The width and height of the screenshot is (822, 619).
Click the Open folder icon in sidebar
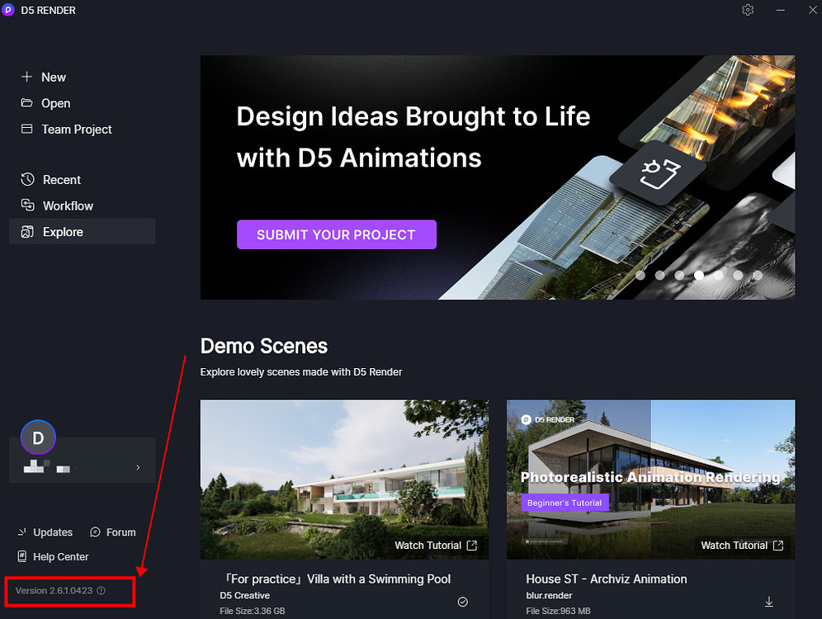[x=27, y=103]
